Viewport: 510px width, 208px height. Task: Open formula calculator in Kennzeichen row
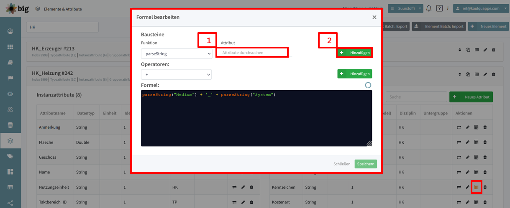pos(476,187)
